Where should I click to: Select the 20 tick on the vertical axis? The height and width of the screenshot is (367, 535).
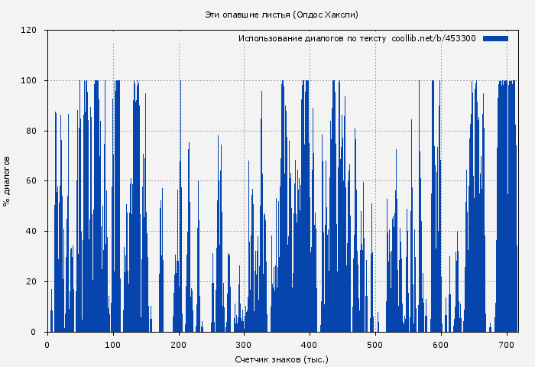(31, 281)
